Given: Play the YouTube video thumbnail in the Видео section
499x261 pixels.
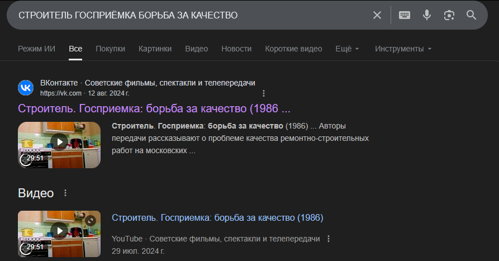Looking at the screenshot, I should click(59, 234).
